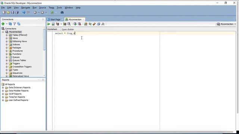Select OLAP Reports in Reports panel
Viewport: 239px width, 134px height.
pyautogui.click(x=15, y=94)
